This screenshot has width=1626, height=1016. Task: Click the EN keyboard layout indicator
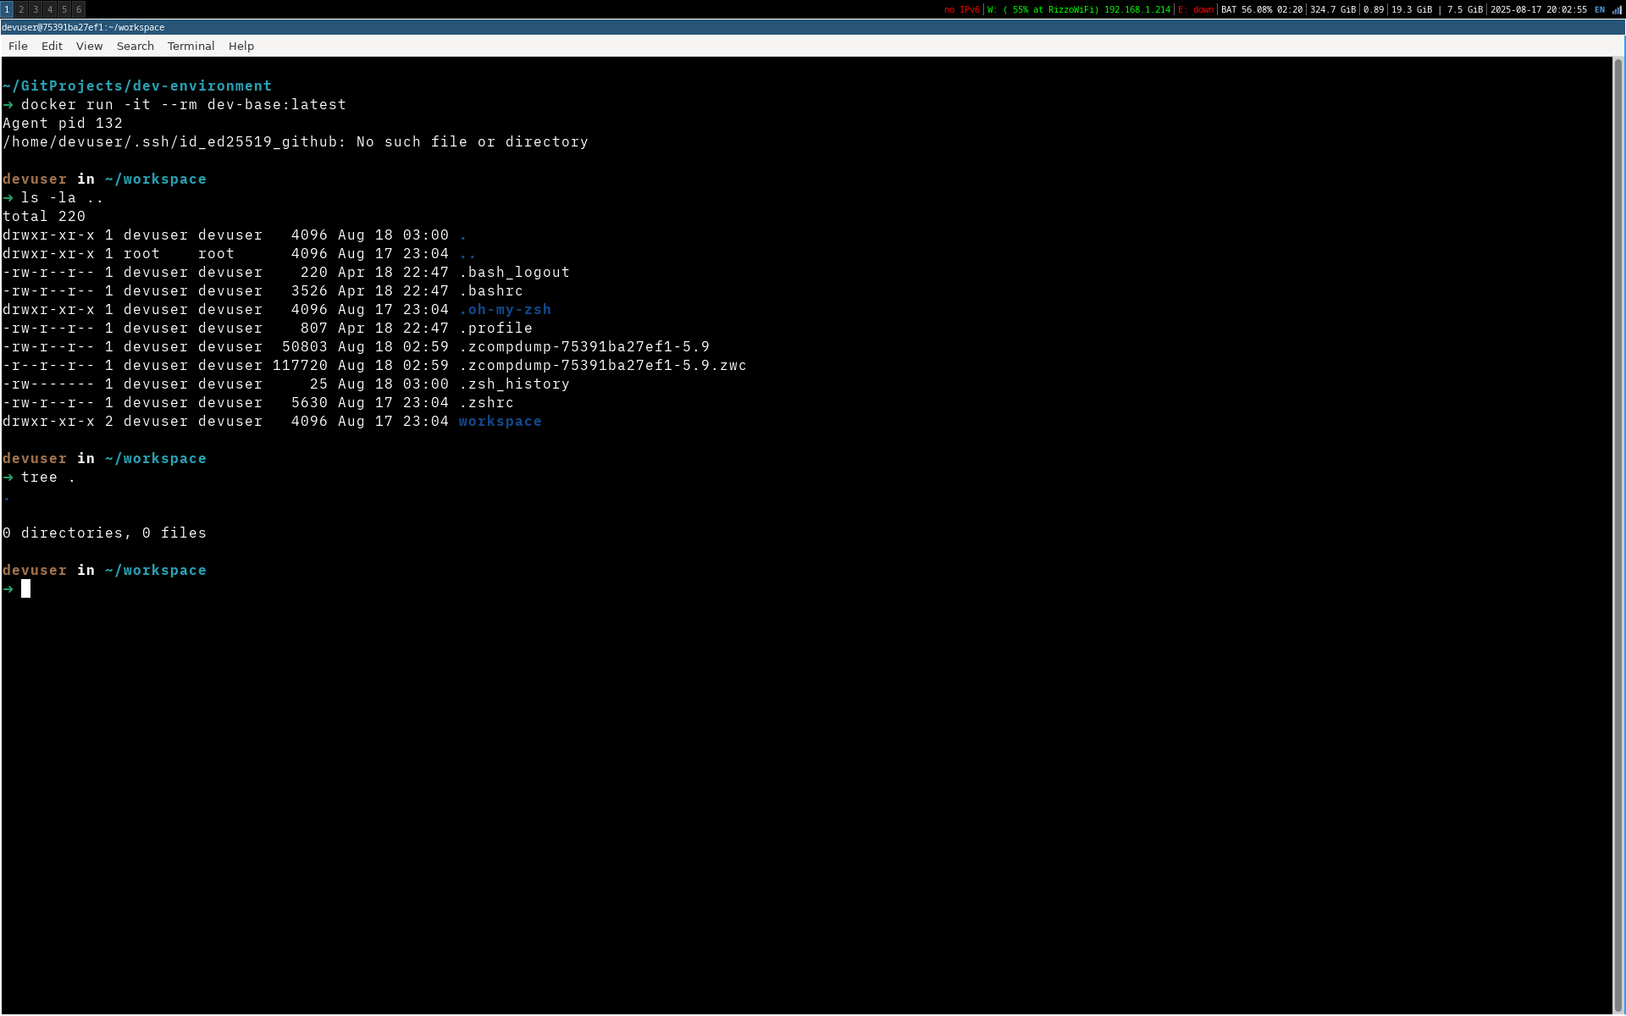(1600, 9)
